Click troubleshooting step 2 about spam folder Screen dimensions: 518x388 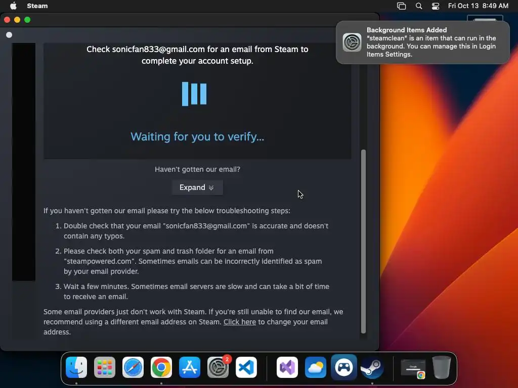(193, 261)
